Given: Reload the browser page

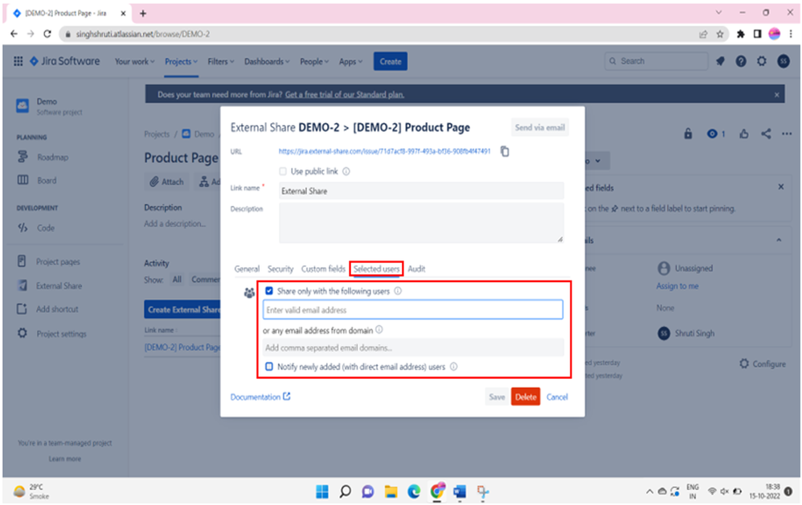Looking at the screenshot, I should pos(47,35).
